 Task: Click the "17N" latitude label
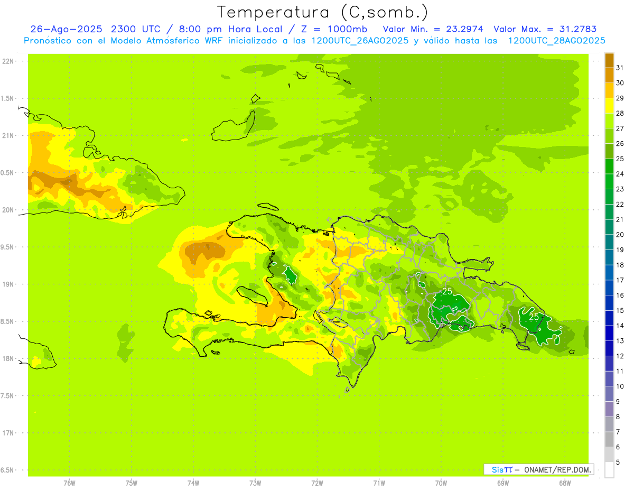8,433
